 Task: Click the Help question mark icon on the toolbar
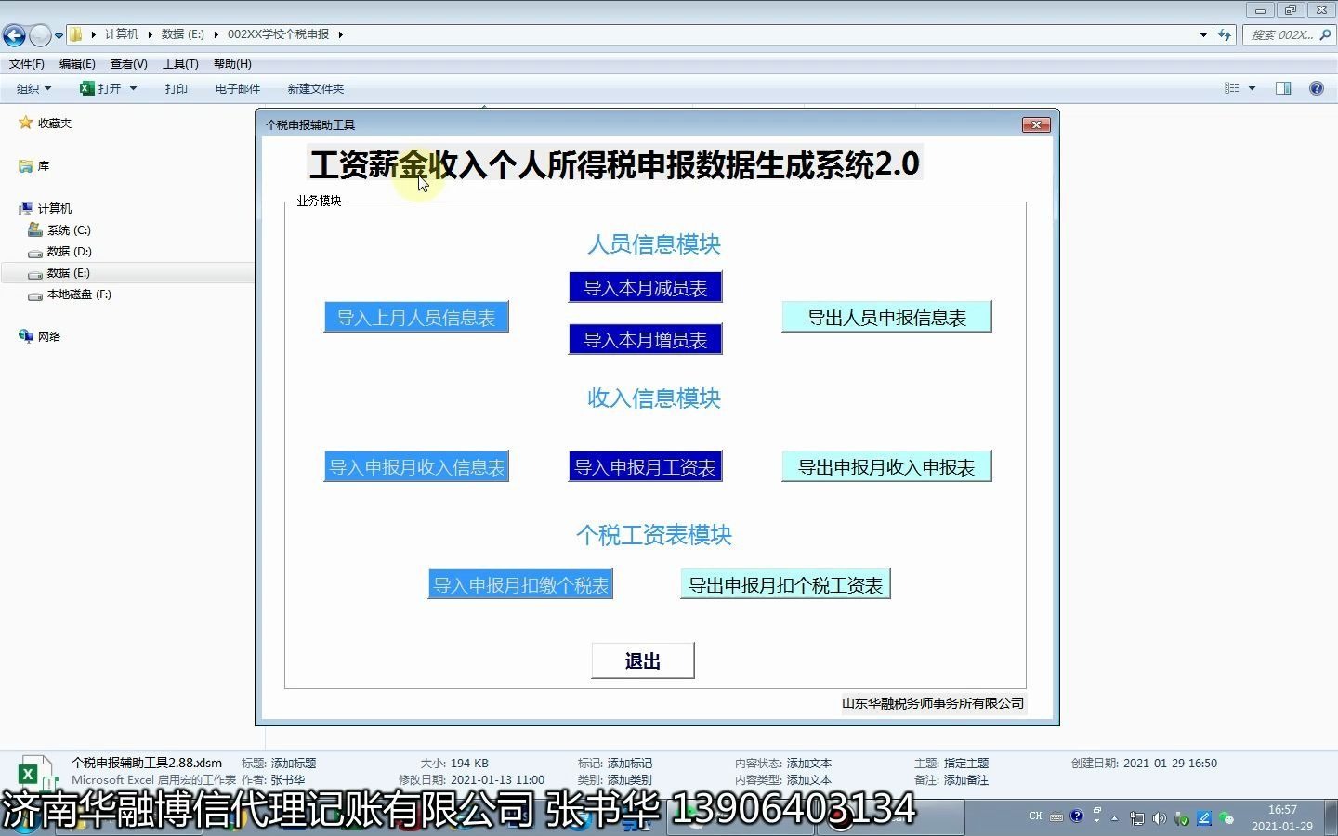click(x=1317, y=88)
